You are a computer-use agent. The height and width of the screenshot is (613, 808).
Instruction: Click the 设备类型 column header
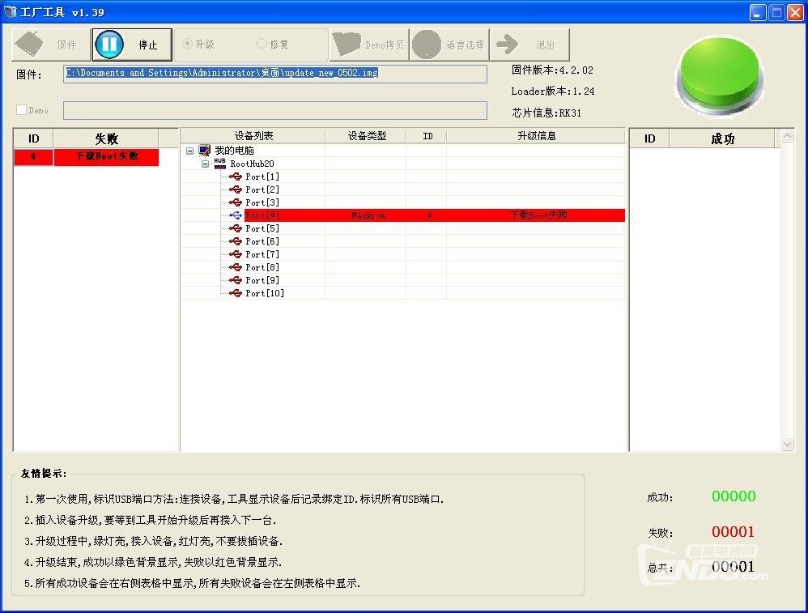tap(366, 136)
